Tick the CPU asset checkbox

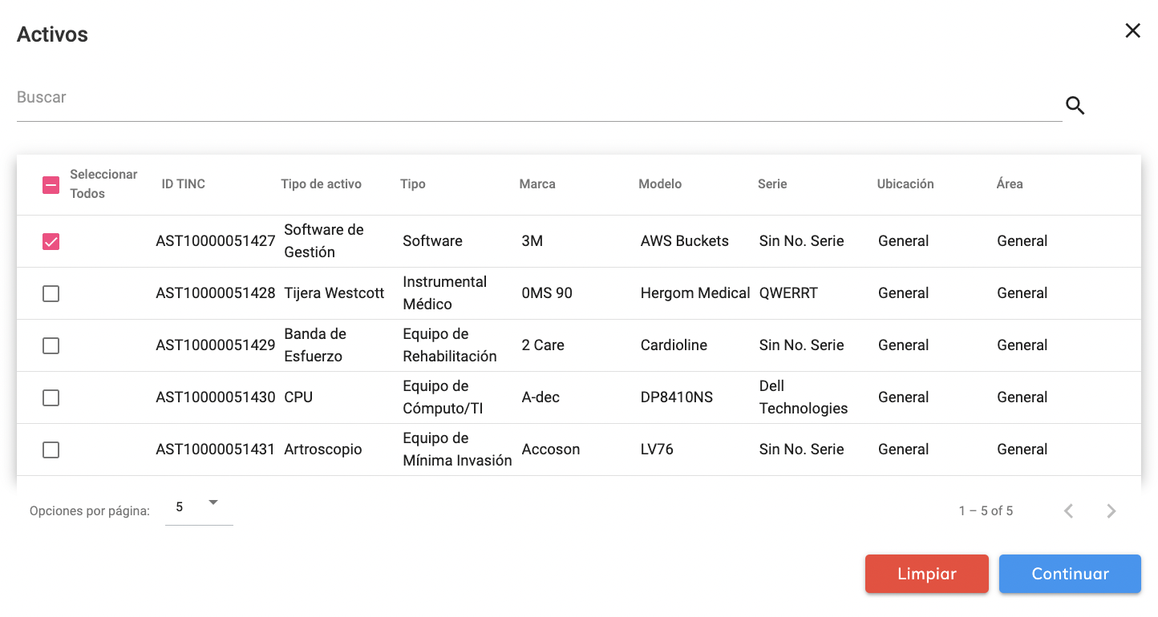pos(51,397)
